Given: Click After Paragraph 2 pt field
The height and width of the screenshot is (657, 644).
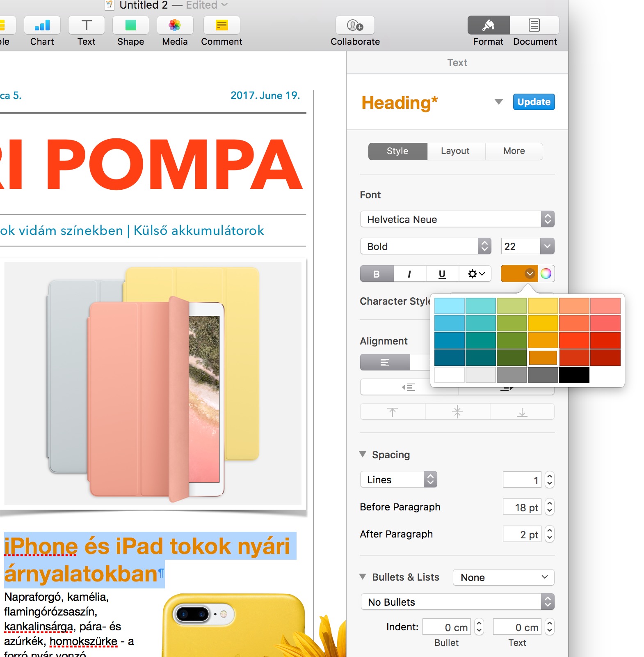Looking at the screenshot, I should (x=522, y=534).
